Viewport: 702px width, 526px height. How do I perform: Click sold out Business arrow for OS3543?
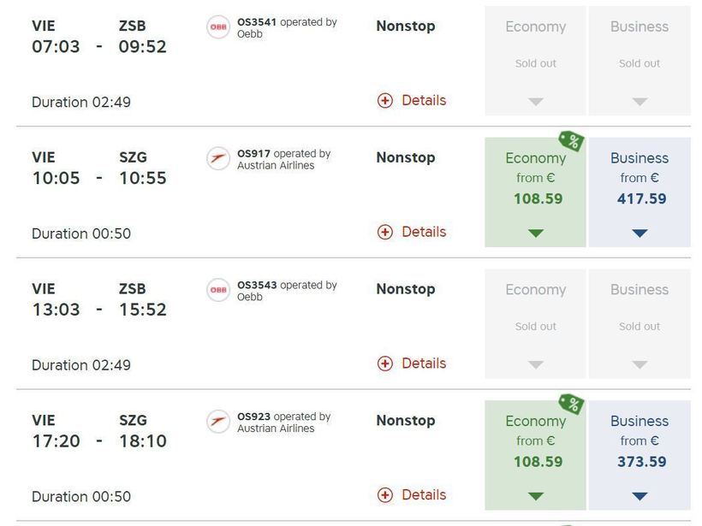640,364
